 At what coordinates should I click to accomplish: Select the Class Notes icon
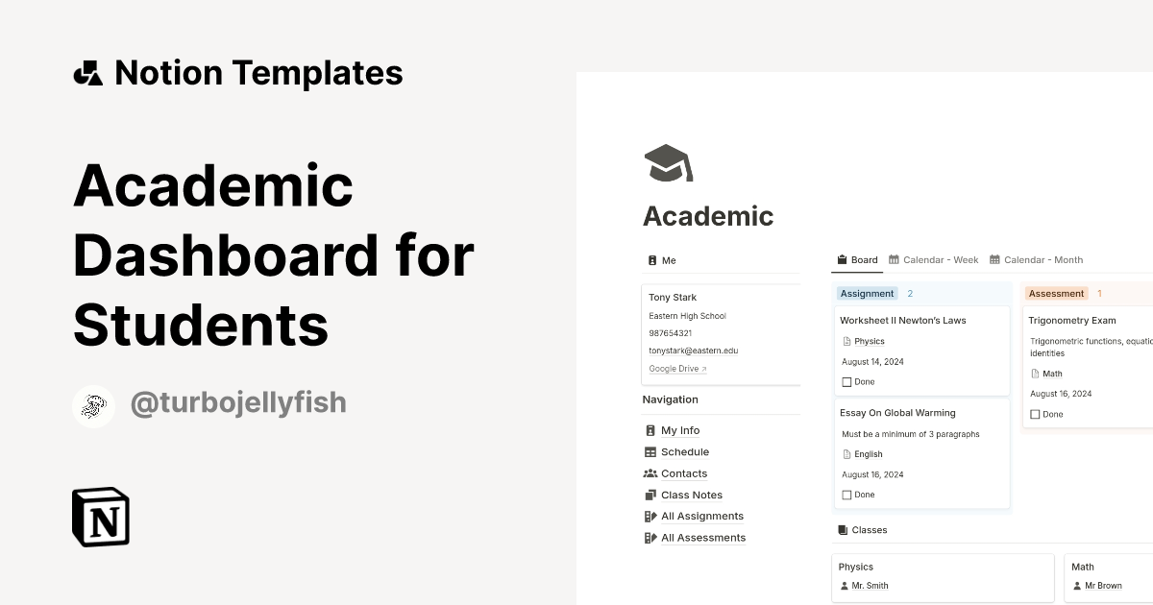tap(651, 495)
